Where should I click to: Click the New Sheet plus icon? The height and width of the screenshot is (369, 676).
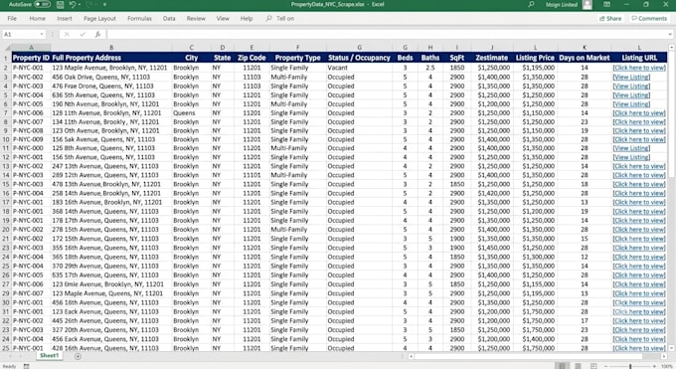78,356
